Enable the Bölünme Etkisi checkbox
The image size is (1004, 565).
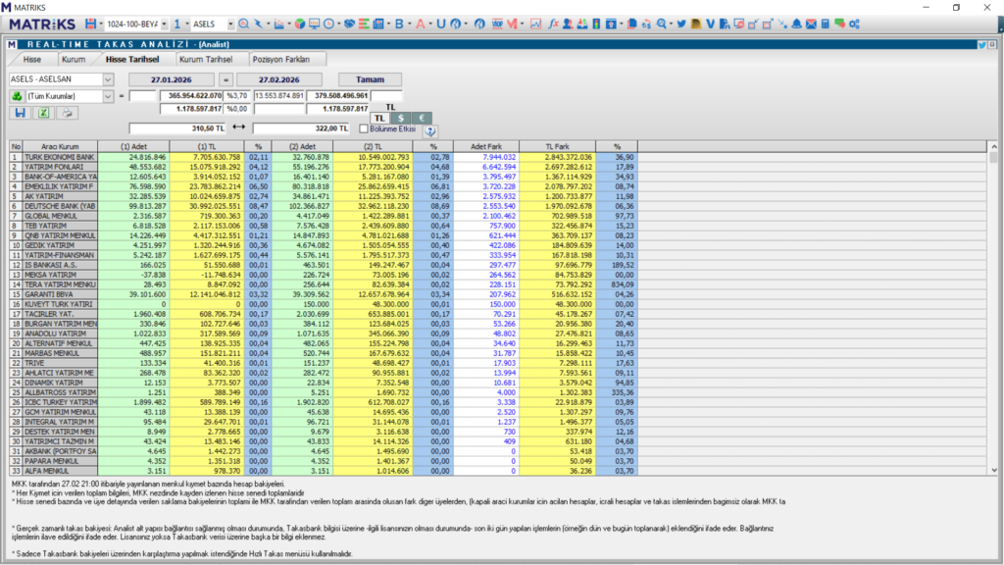364,128
